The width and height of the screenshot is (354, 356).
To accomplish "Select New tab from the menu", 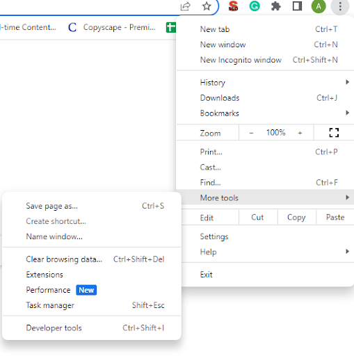I will pos(265,29).
